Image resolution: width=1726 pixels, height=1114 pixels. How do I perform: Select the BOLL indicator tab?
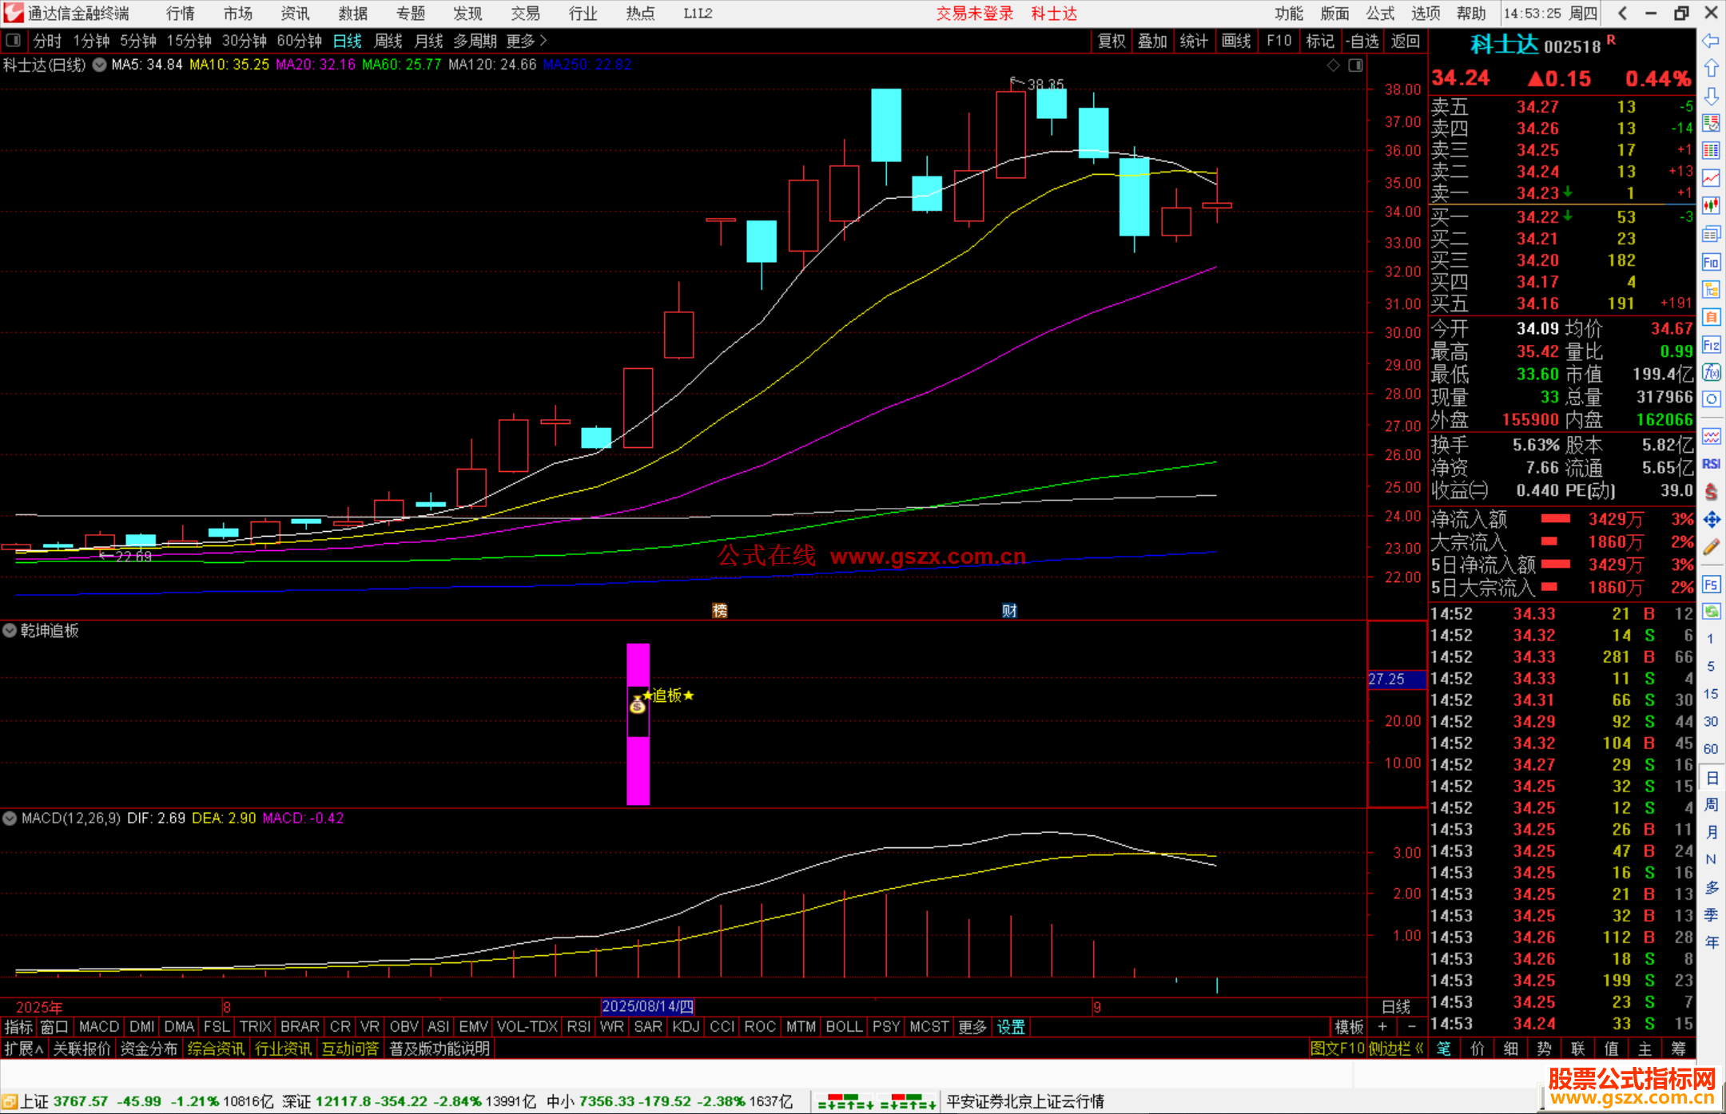click(x=845, y=1027)
